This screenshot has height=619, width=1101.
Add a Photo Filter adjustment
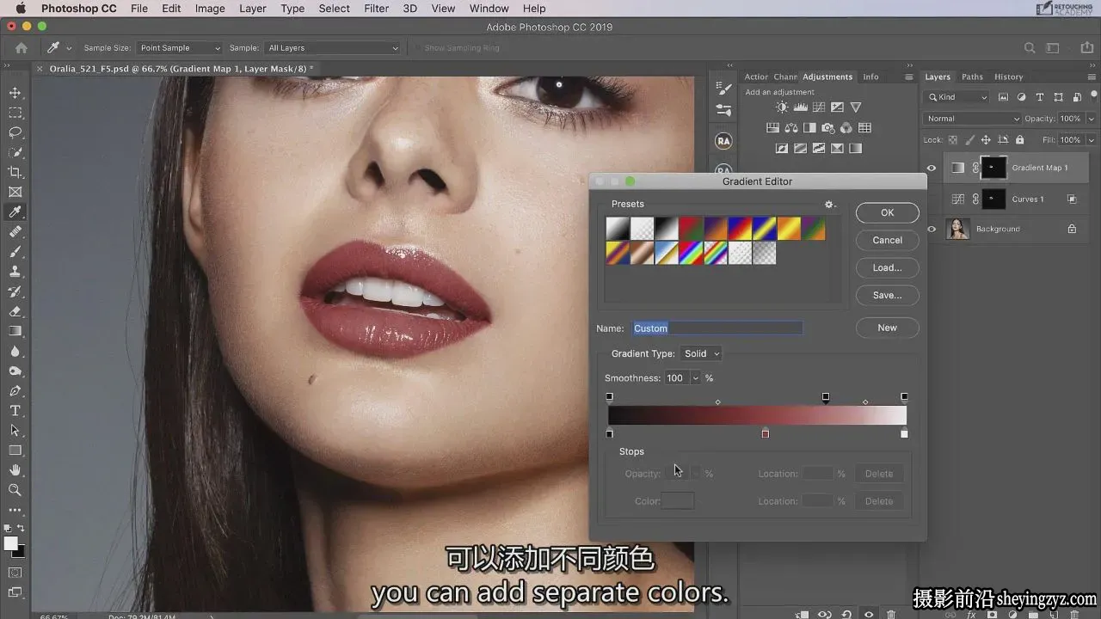pos(827,128)
